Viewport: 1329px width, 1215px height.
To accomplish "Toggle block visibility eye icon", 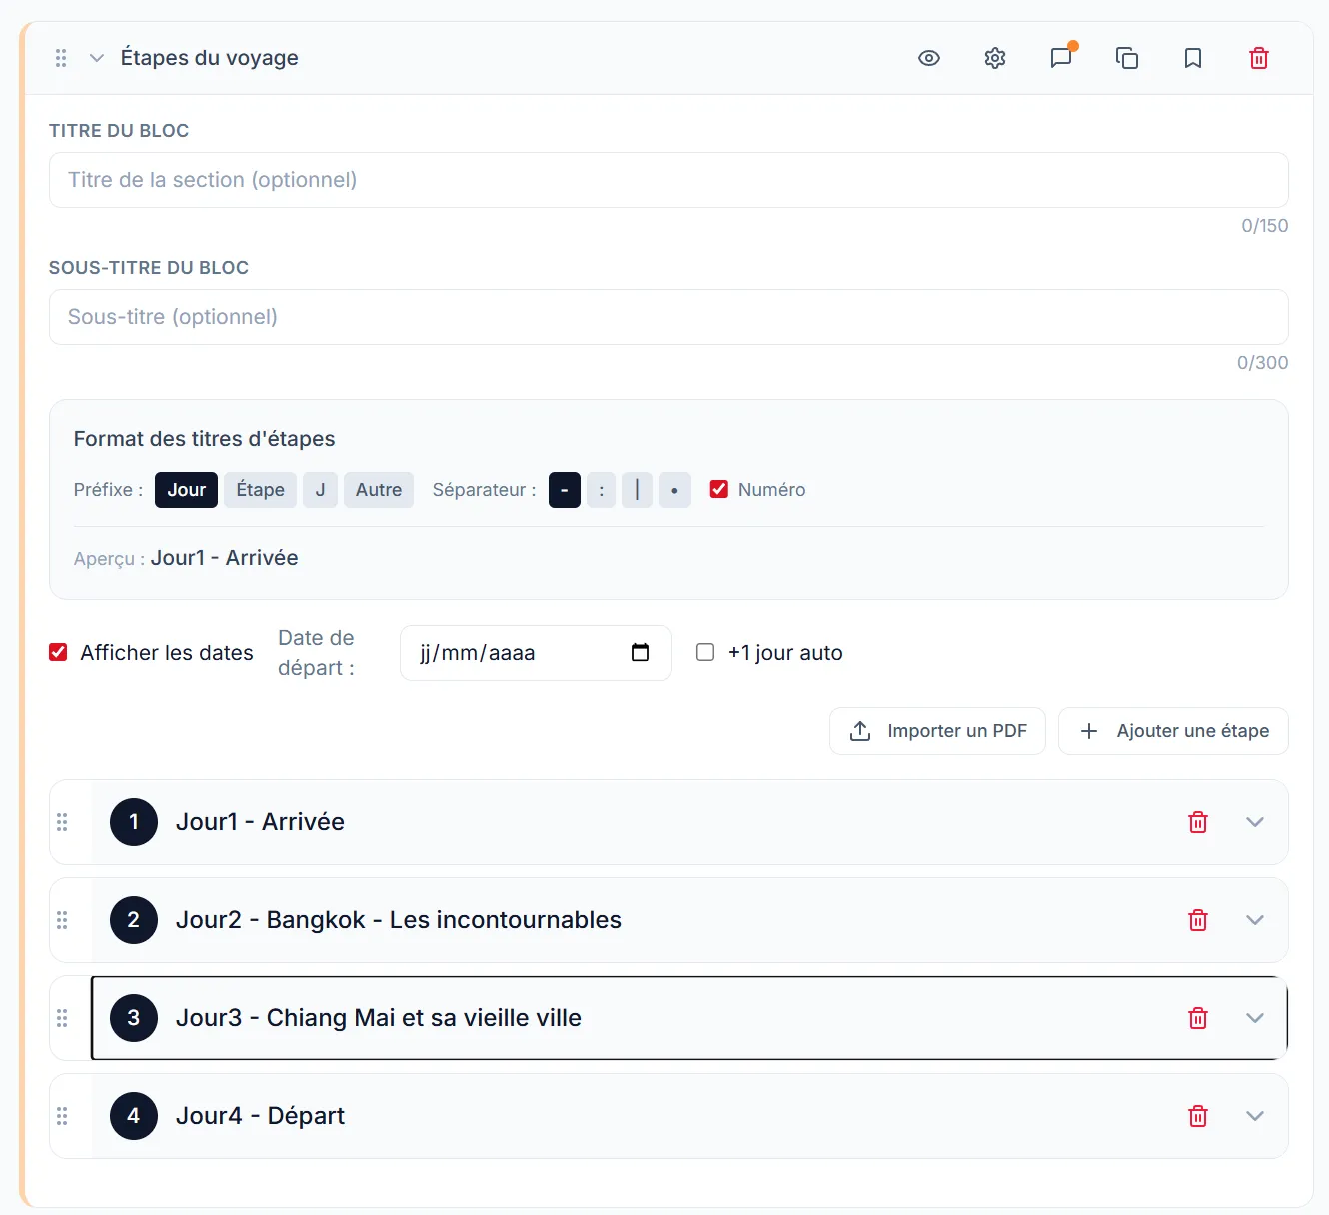I will 928,58.
